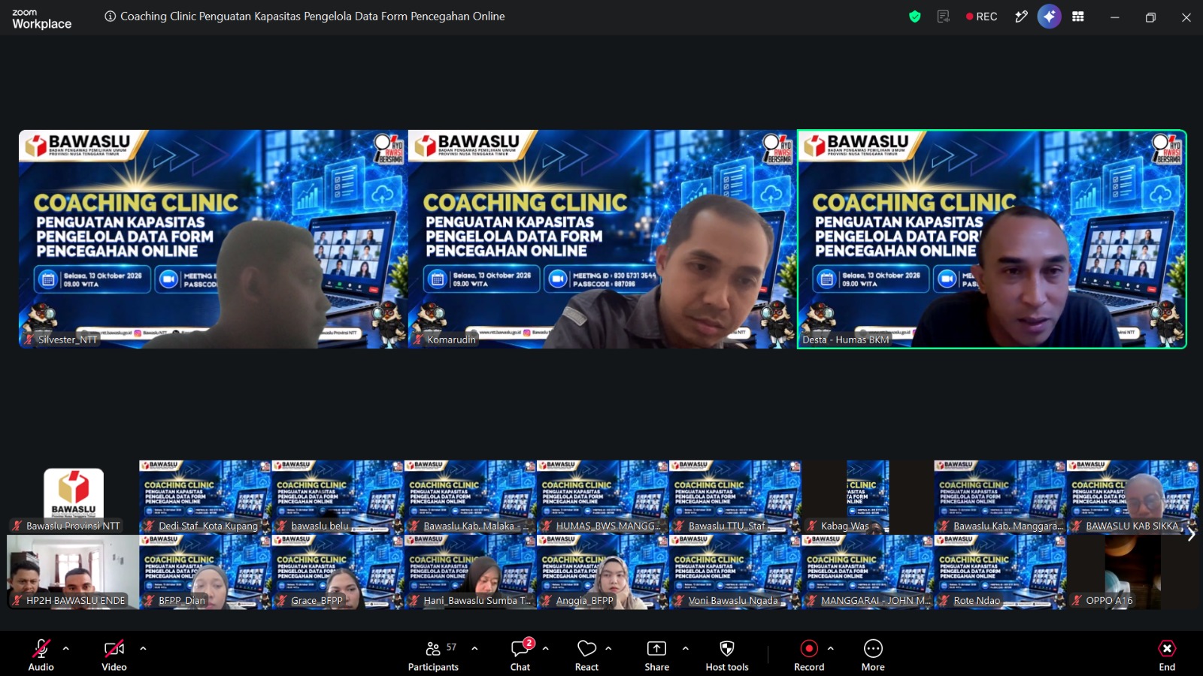The image size is (1203, 676).
Task: Open meeting info icon beside the title
Action: point(110,17)
